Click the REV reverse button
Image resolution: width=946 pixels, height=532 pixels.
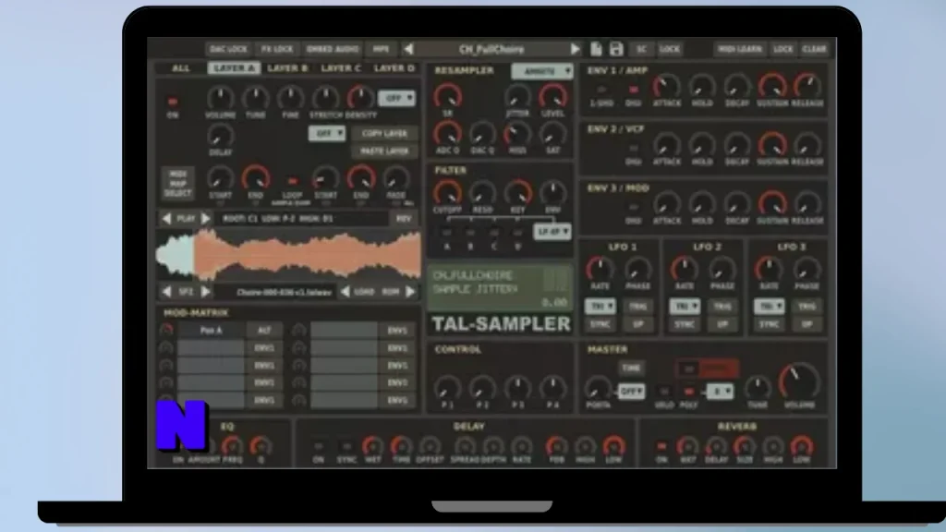(x=404, y=218)
